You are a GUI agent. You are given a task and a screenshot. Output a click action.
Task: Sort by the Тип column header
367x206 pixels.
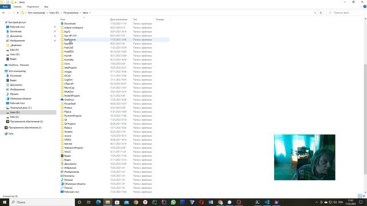(x=135, y=19)
